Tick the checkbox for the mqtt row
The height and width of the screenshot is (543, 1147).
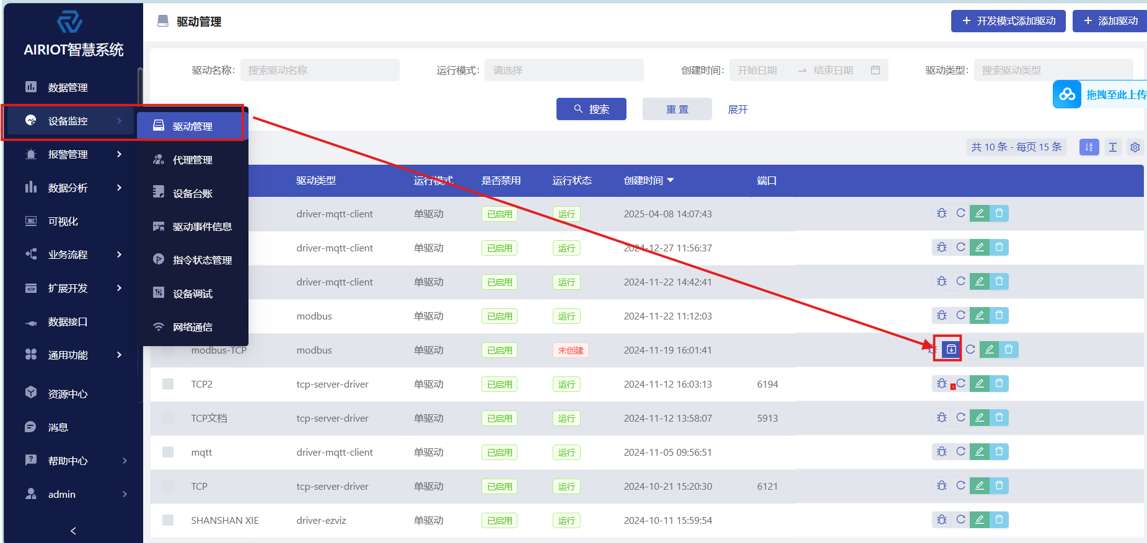168,452
